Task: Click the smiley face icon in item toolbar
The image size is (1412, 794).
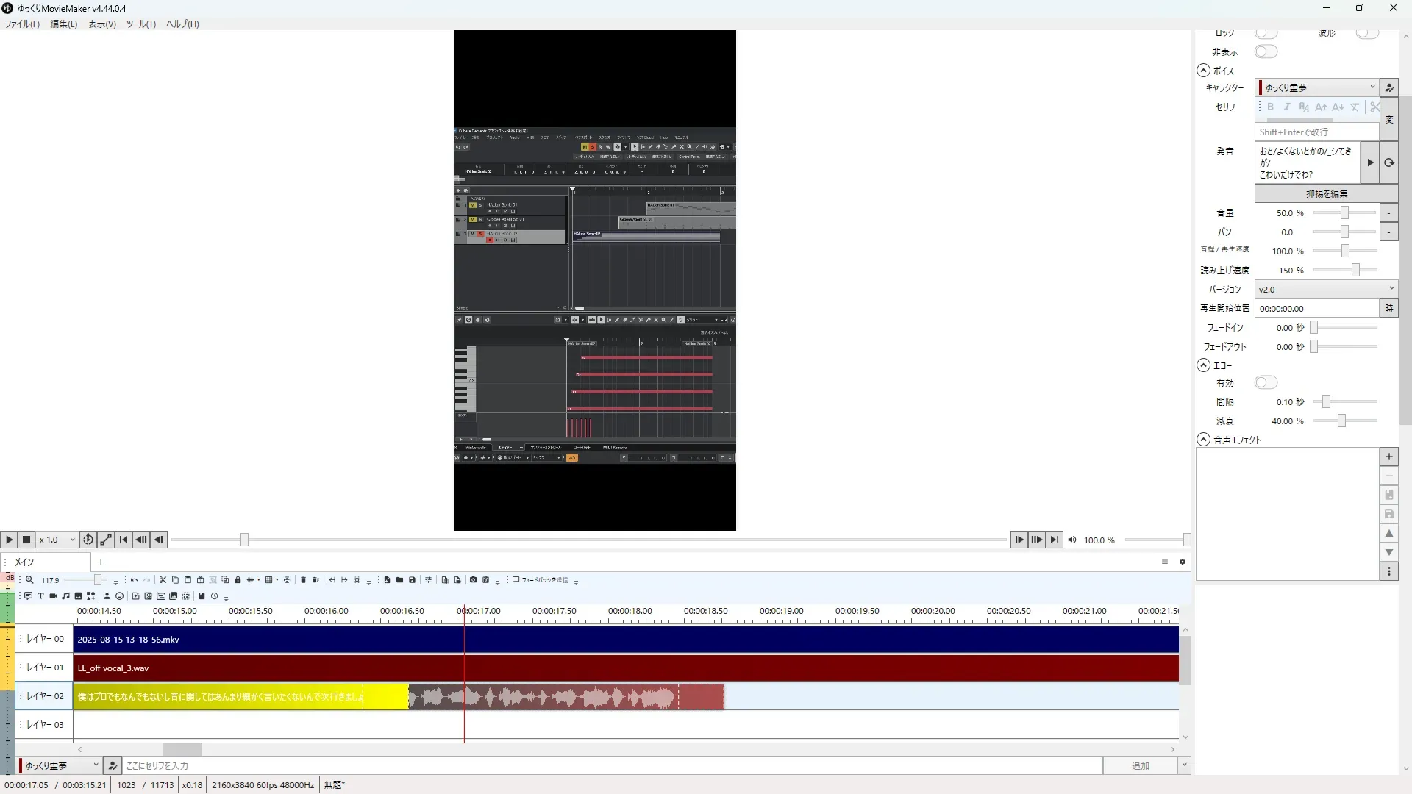Action: coord(119,596)
